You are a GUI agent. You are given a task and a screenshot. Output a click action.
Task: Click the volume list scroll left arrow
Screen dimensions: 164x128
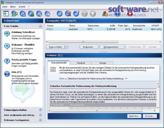click(47, 42)
